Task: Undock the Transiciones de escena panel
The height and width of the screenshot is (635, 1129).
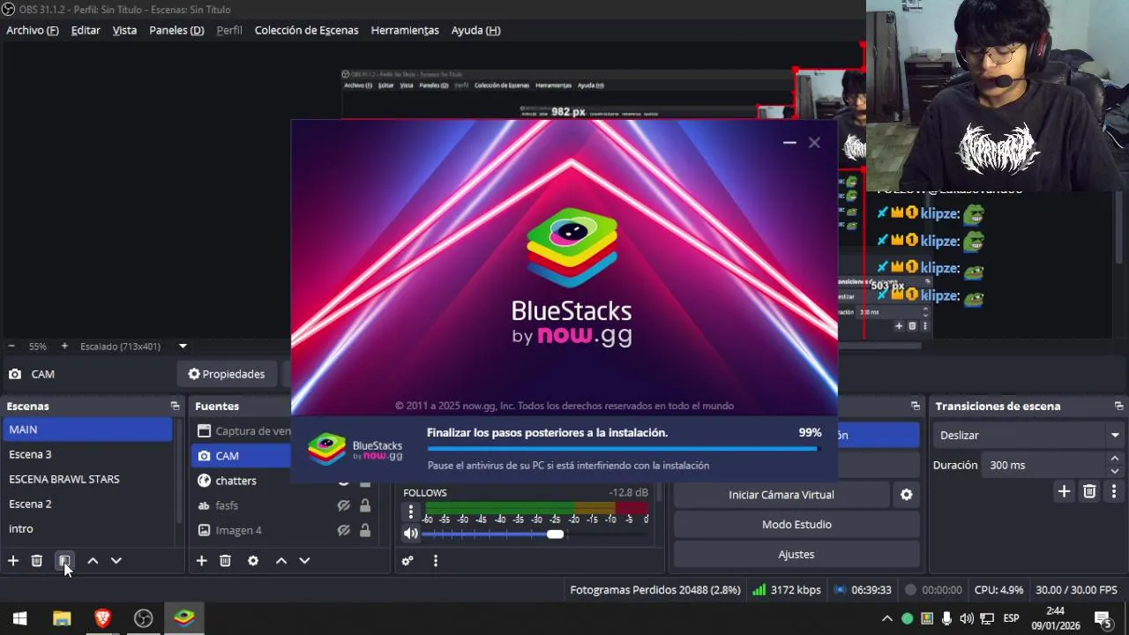Action: click(x=1118, y=406)
